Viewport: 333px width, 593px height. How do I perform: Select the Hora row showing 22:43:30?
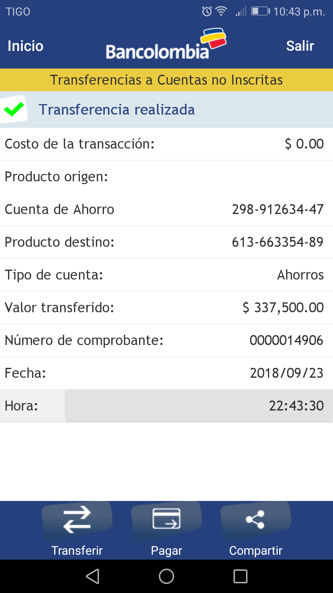(166, 406)
